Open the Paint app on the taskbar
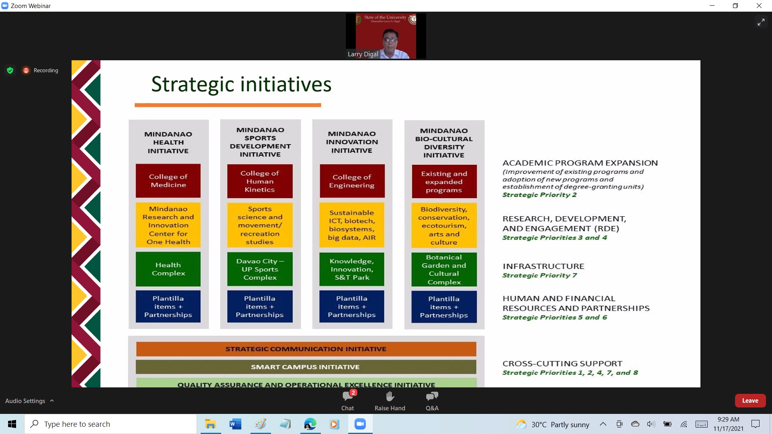Image resolution: width=772 pixels, height=434 pixels. tap(261, 424)
